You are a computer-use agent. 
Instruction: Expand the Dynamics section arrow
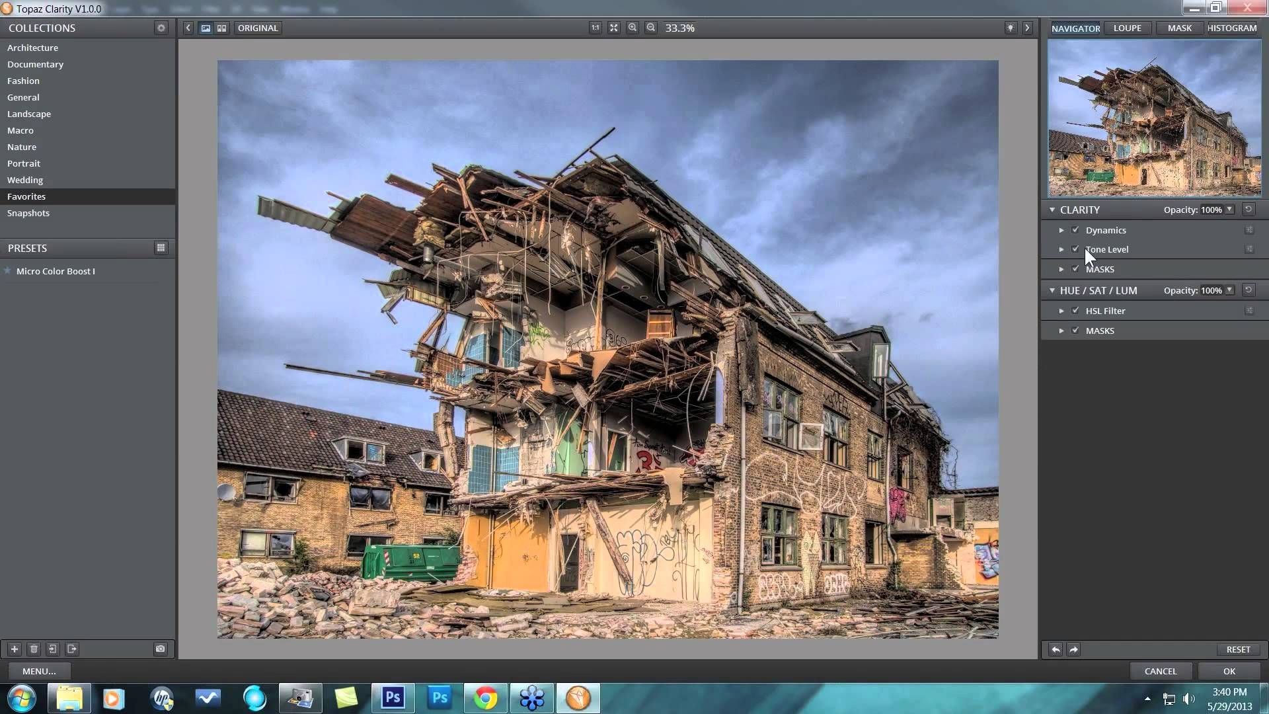tap(1061, 230)
